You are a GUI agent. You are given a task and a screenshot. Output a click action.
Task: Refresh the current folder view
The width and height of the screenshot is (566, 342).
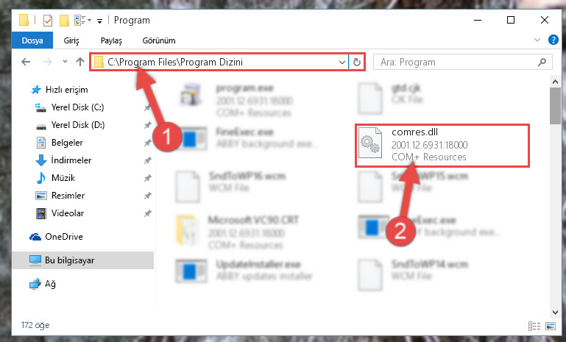click(357, 62)
